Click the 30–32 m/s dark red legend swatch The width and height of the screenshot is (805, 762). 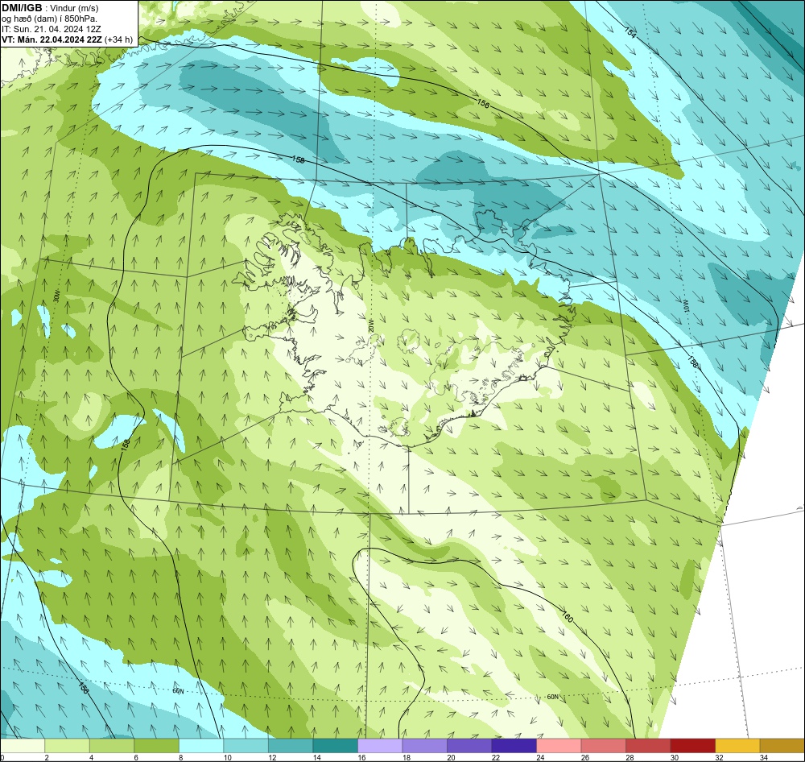[x=692, y=746]
